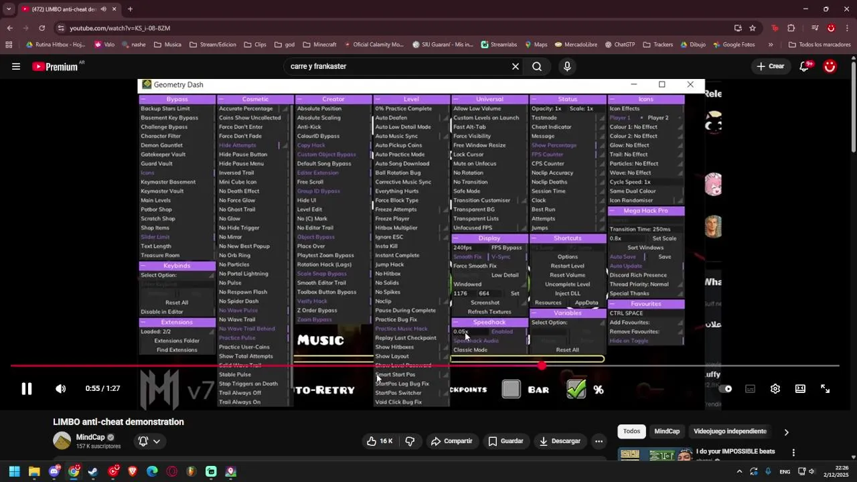857x482 pixels.
Task: Click the red video progress scrubber handle
Action: click(542, 366)
